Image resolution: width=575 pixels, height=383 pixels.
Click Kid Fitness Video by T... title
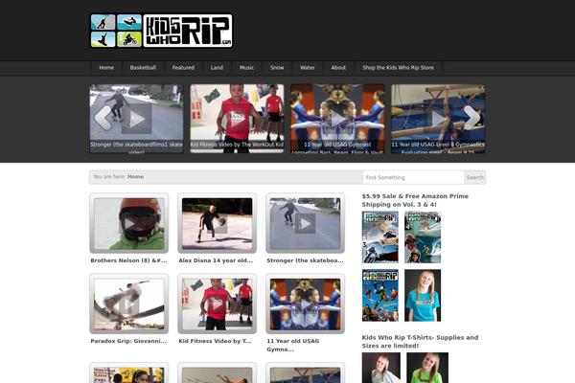pos(215,341)
